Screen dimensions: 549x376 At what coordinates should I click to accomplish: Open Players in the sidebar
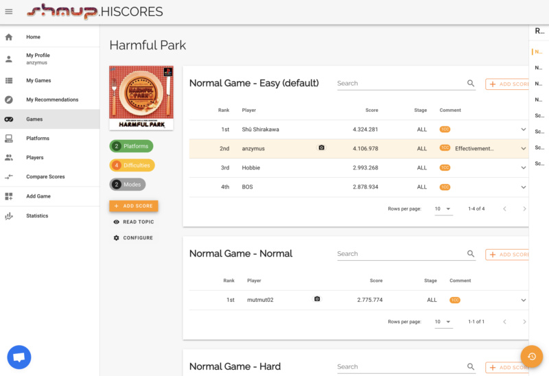point(49,158)
